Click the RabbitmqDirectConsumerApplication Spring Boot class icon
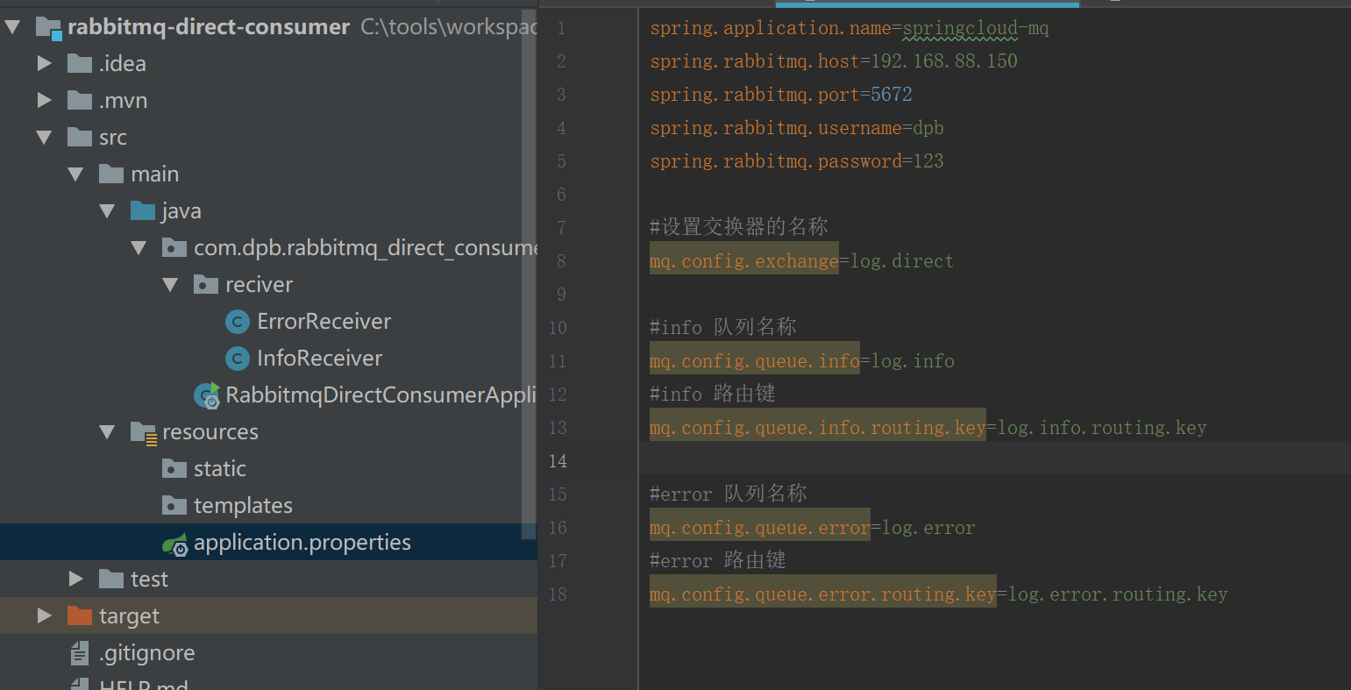The image size is (1351, 690). pyautogui.click(x=207, y=395)
